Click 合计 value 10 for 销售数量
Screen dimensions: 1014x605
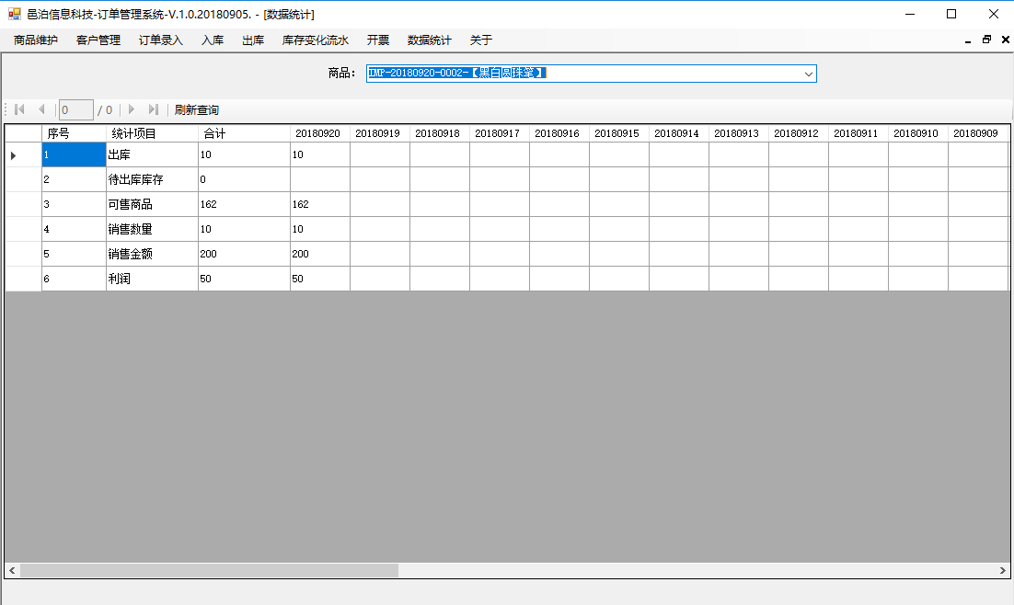[x=244, y=230]
